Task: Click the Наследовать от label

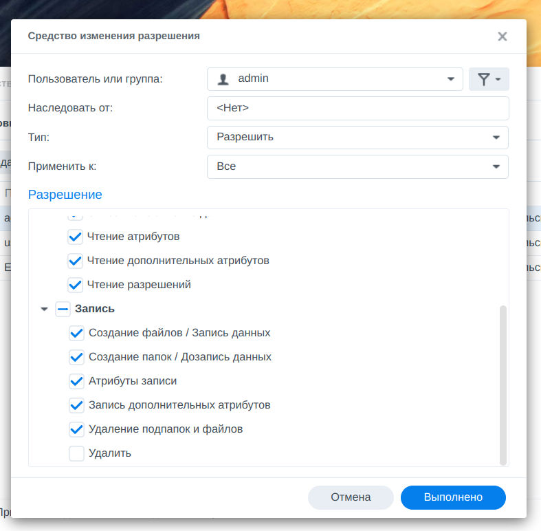Action: click(x=70, y=108)
